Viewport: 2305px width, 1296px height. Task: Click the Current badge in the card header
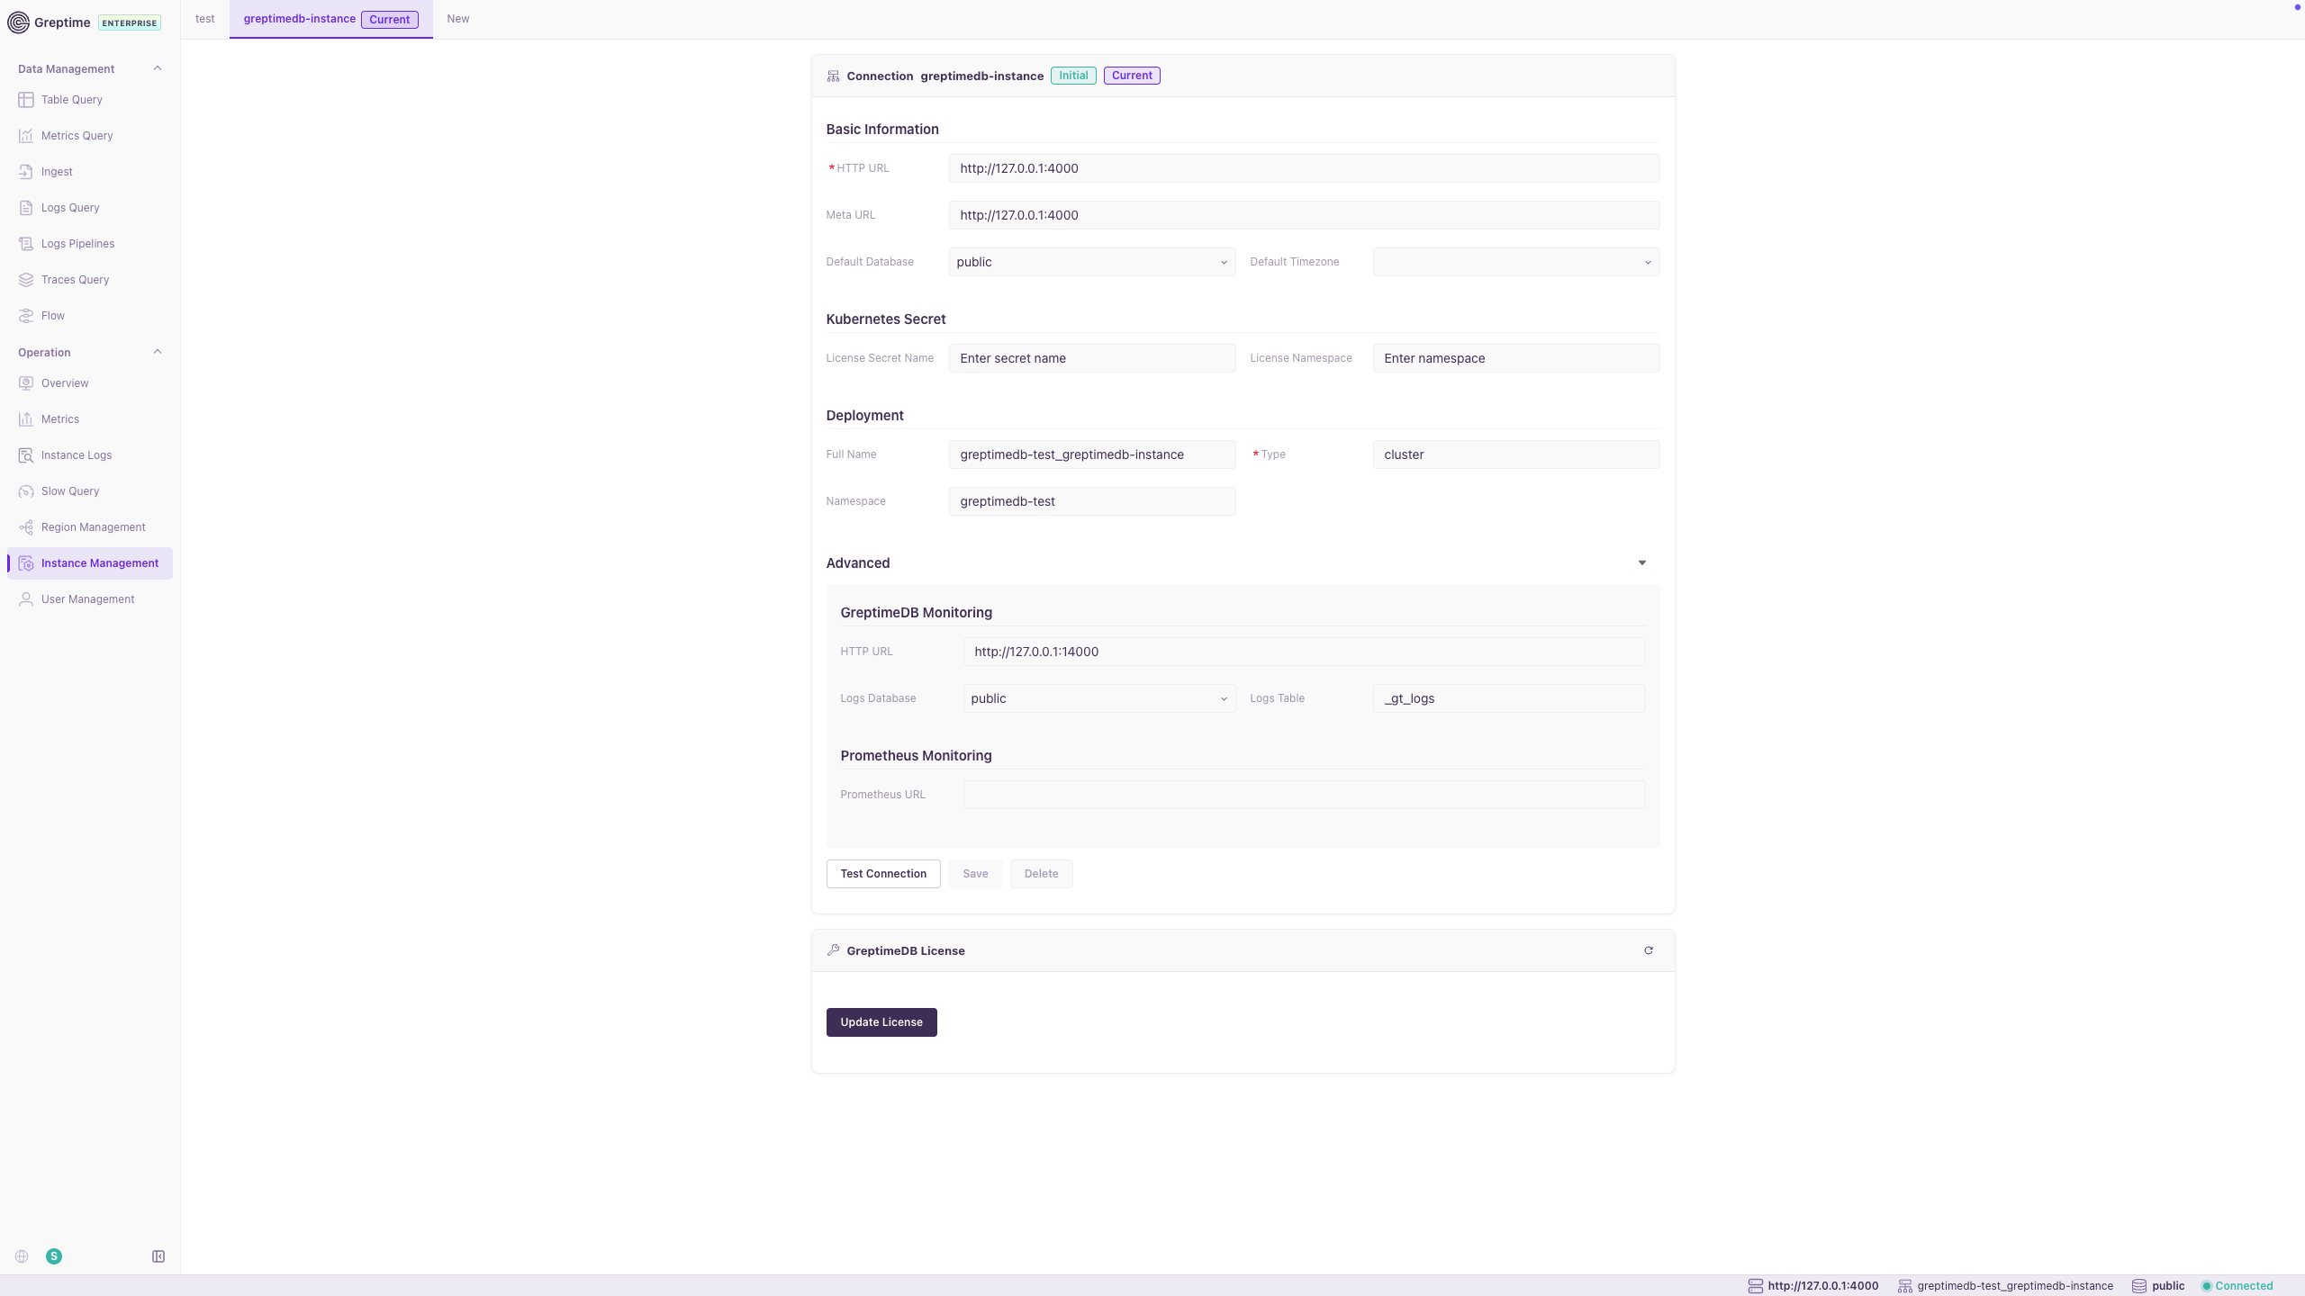coord(1132,76)
